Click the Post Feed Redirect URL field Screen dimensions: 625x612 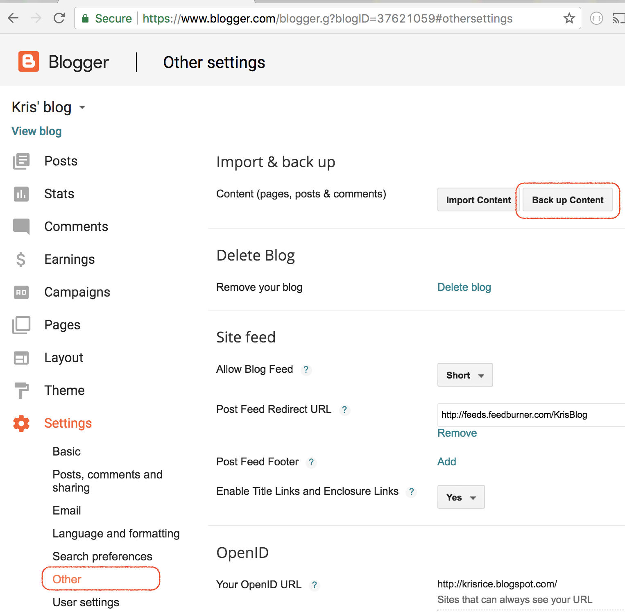click(x=531, y=415)
